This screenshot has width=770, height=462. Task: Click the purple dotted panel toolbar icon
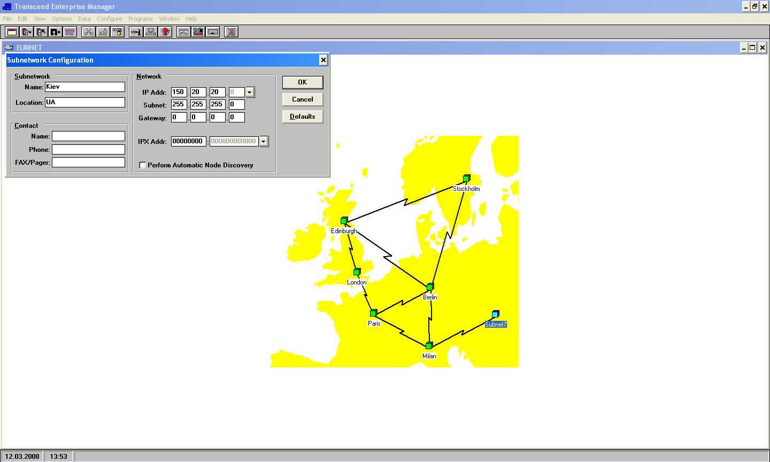tap(183, 32)
